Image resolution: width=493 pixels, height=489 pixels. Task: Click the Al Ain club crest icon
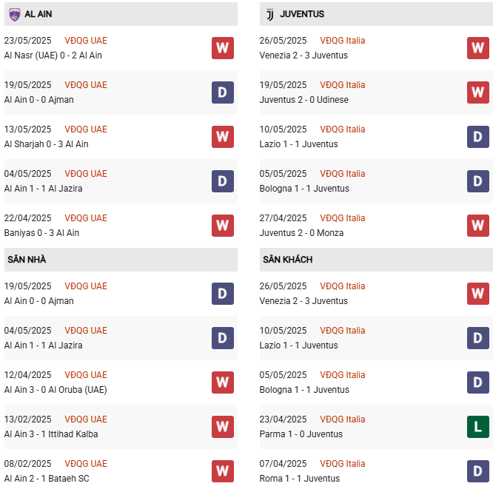pos(15,14)
